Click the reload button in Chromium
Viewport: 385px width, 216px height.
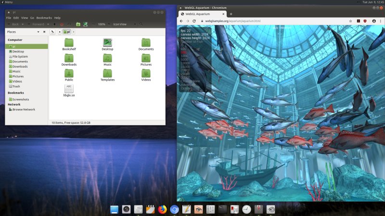pos(194,21)
